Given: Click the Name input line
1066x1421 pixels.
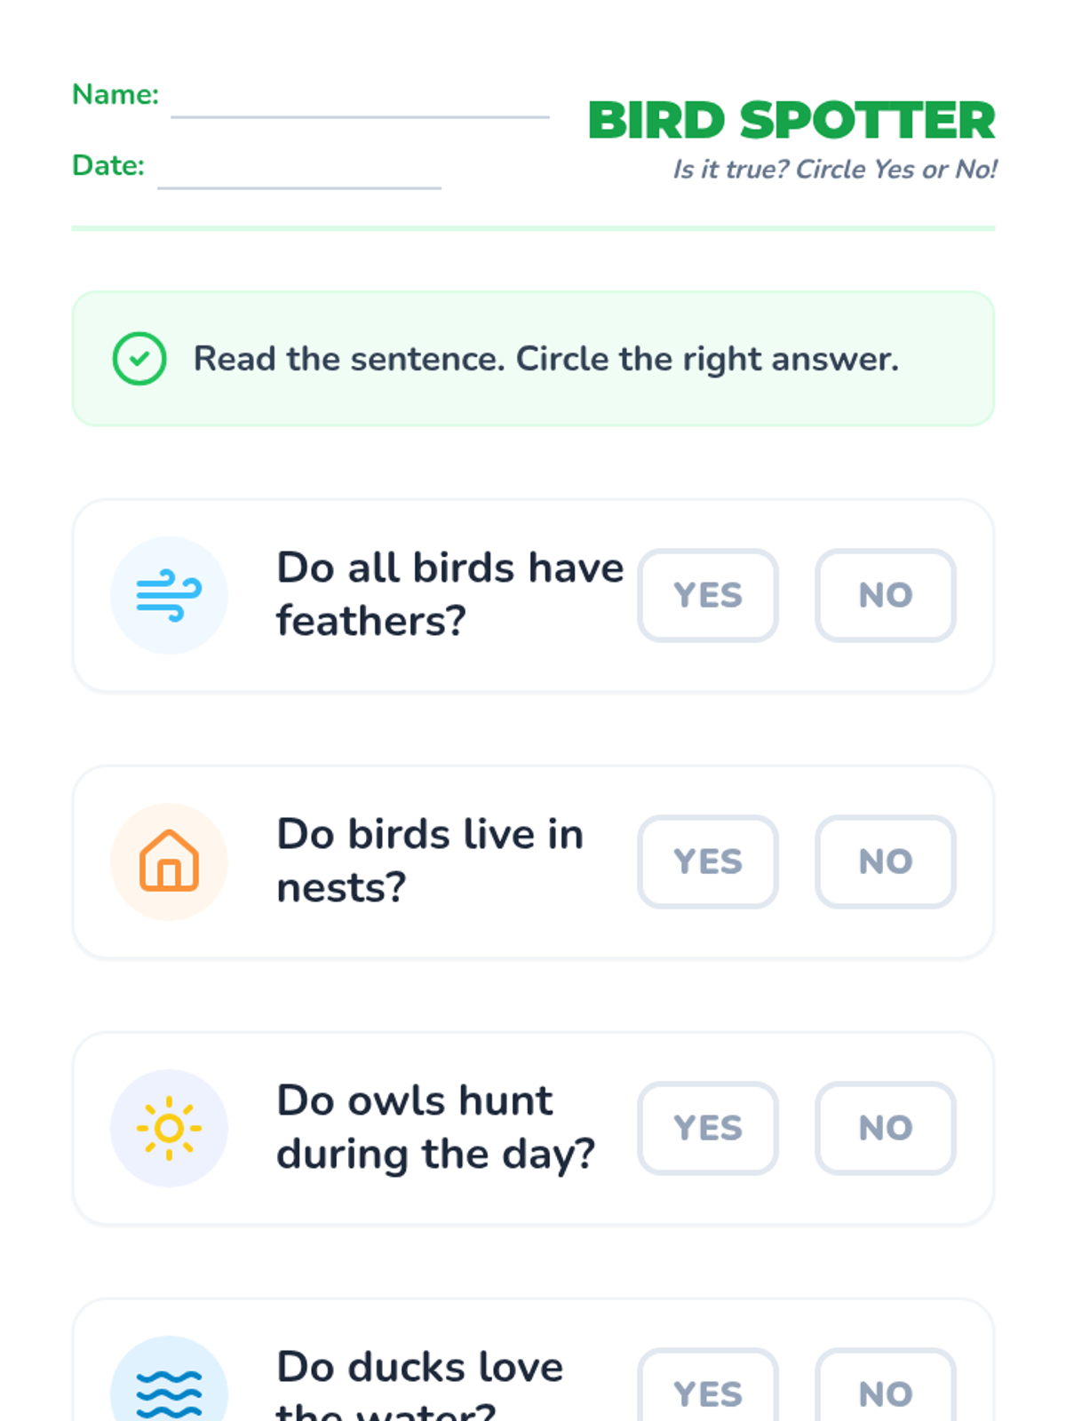Looking at the screenshot, I should click(x=360, y=105).
